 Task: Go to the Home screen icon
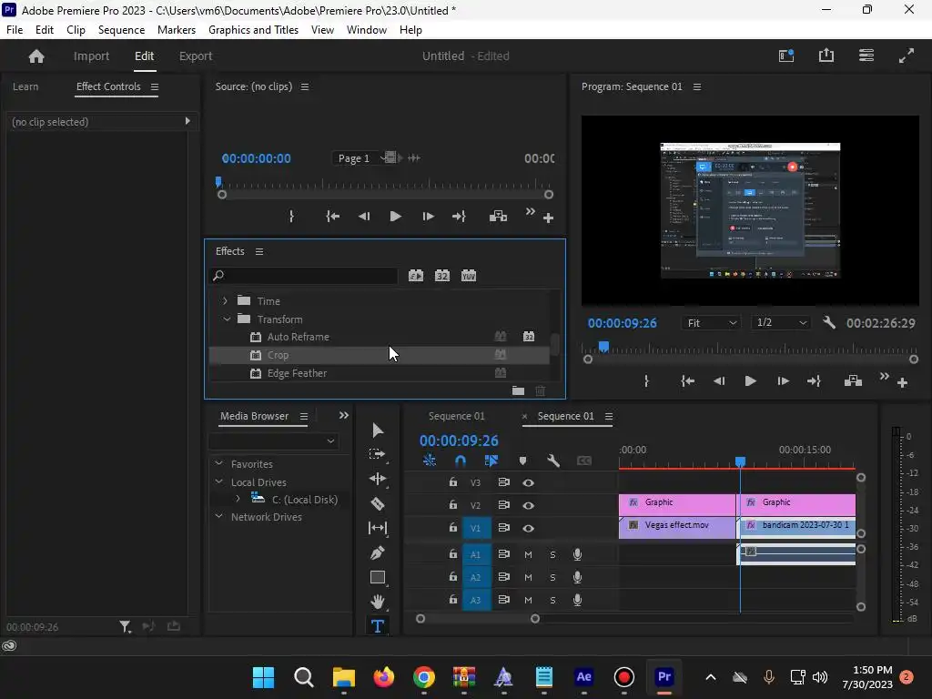[x=36, y=56]
